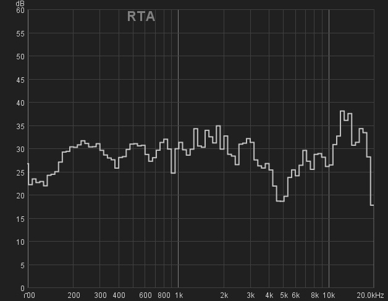
Task: Select the 20.0kHz frequency axis label
Action: [x=370, y=295]
